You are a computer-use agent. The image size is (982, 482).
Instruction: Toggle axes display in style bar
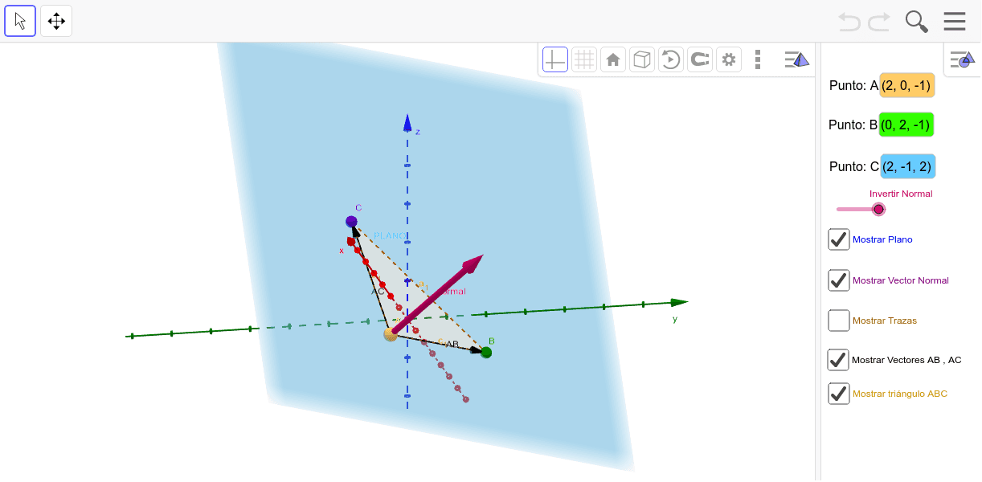(x=555, y=59)
